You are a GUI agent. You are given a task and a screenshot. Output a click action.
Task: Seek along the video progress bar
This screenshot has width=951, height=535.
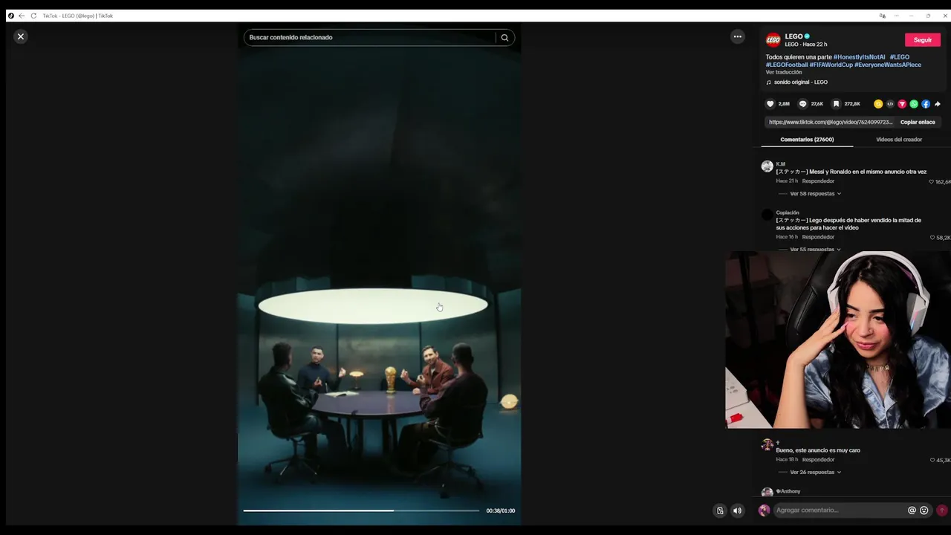[361, 510]
